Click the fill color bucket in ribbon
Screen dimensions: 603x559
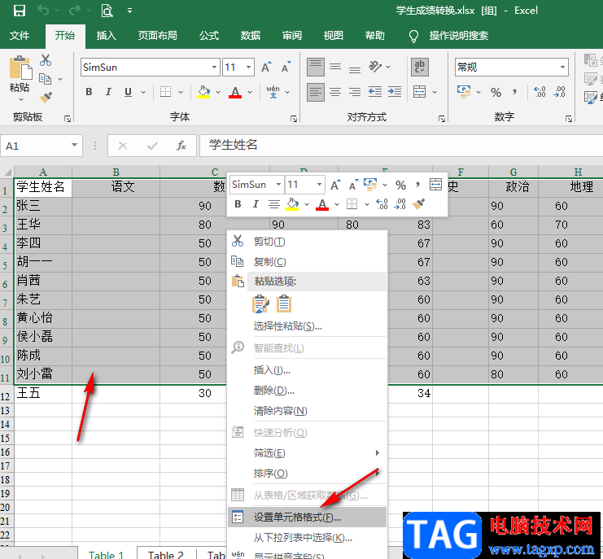tap(203, 91)
